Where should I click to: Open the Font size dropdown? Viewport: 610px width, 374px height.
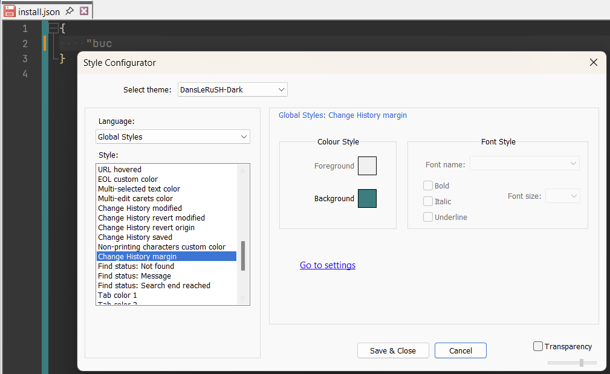pos(562,196)
